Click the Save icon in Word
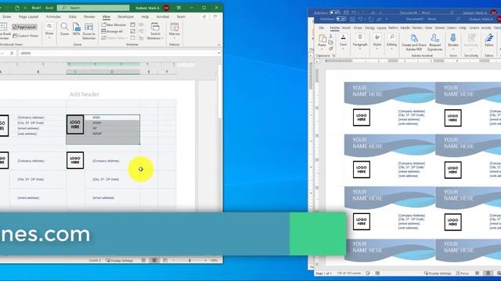 pyautogui.click(x=352, y=19)
